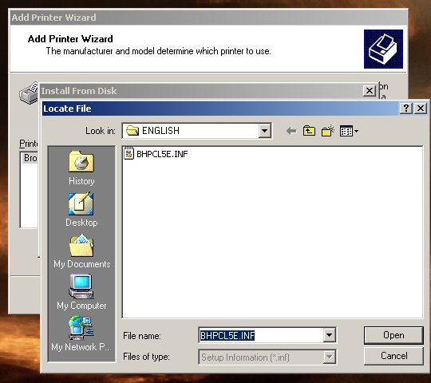Cancel the Locate File dialog

(x=393, y=356)
